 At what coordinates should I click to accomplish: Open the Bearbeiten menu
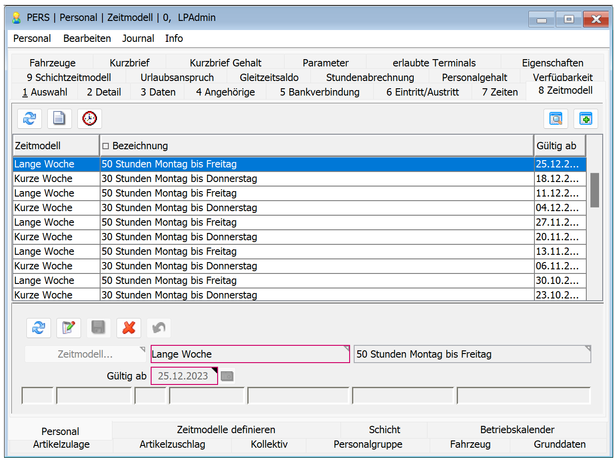point(87,39)
